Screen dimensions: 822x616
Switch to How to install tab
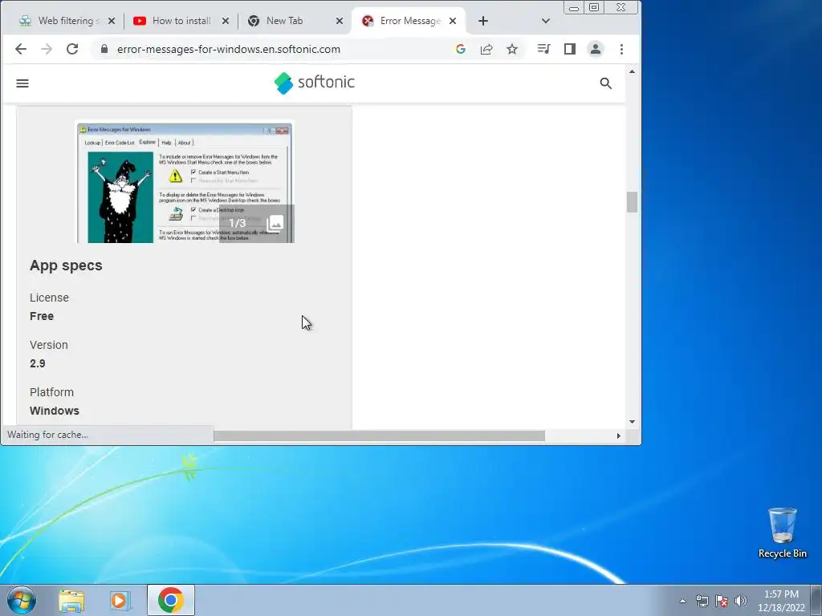(181, 21)
